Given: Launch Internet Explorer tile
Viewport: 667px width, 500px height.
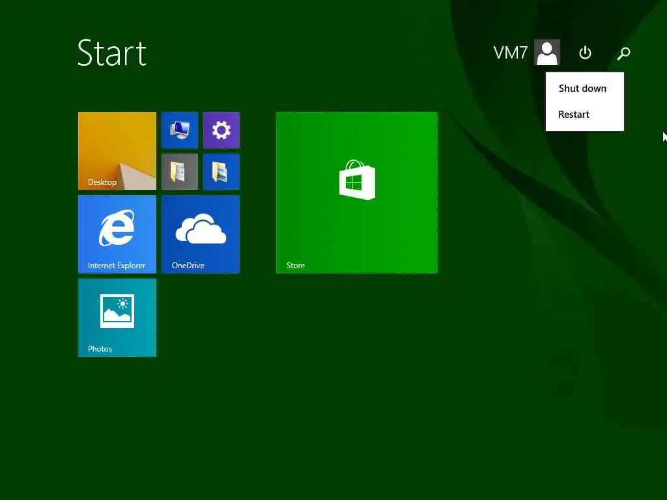Looking at the screenshot, I should click(117, 234).
